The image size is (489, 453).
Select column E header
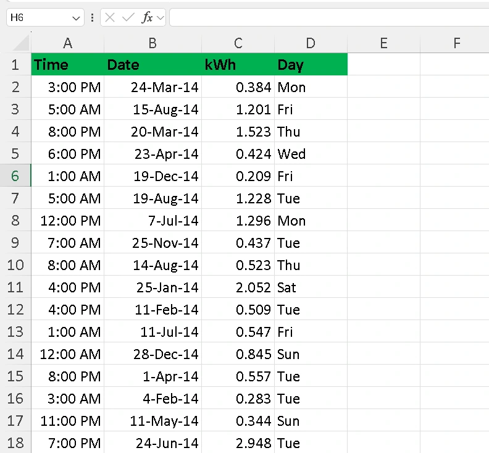point(383,43)
